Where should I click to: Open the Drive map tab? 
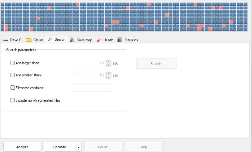coord(81,40)
